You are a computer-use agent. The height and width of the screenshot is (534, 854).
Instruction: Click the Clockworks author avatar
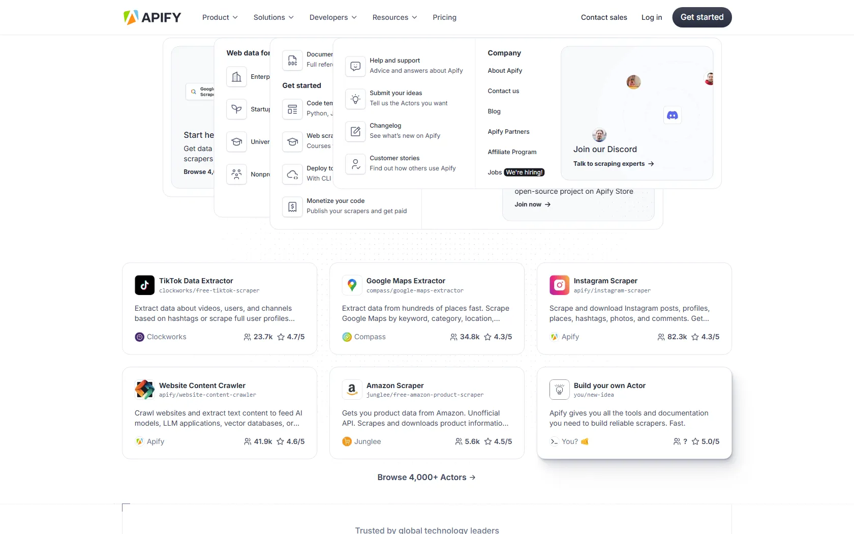[139, 337]
